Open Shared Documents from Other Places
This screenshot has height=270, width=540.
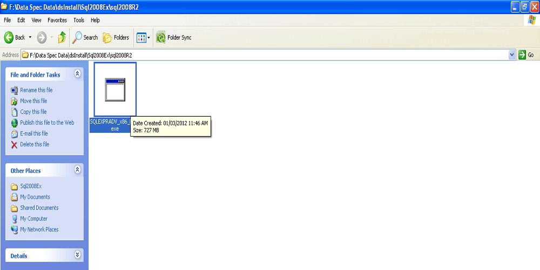point(39,208)
